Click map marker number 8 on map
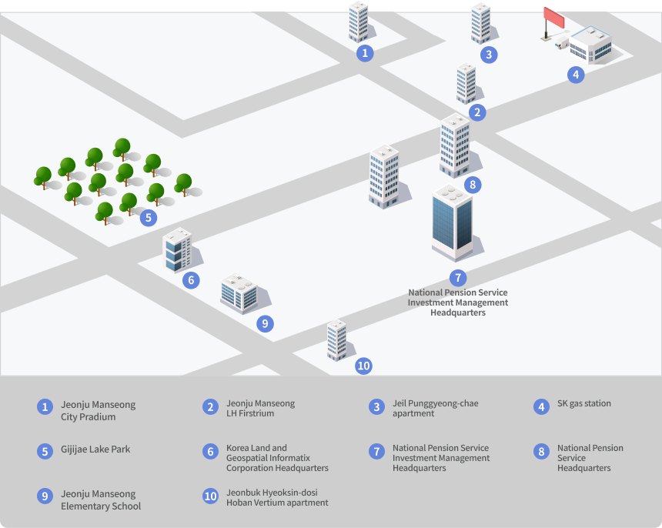Image resolution: width=662 pixels, height=528 pixels. [473, 185]
